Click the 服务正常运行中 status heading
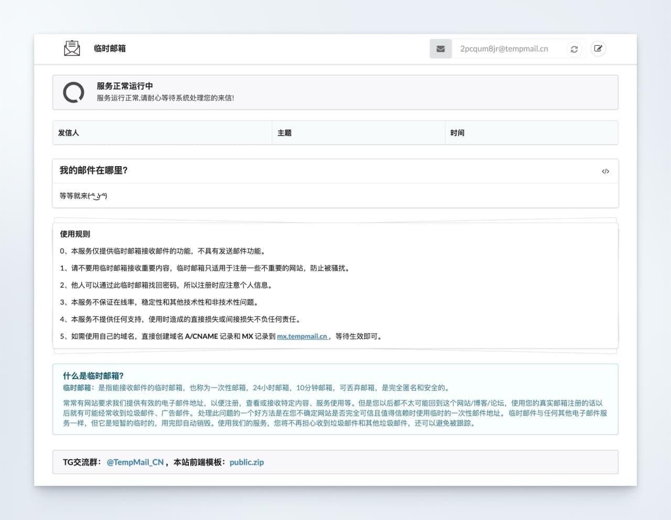 pyautogui.click(x=125, y=86)
